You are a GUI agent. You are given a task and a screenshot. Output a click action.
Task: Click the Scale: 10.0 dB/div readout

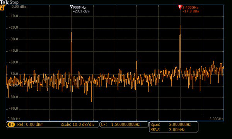coord(77,125)
